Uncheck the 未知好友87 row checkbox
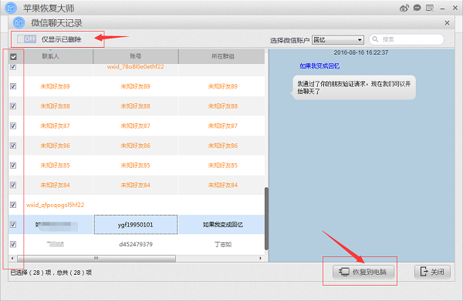463x301 pixels. click(13, 125)
